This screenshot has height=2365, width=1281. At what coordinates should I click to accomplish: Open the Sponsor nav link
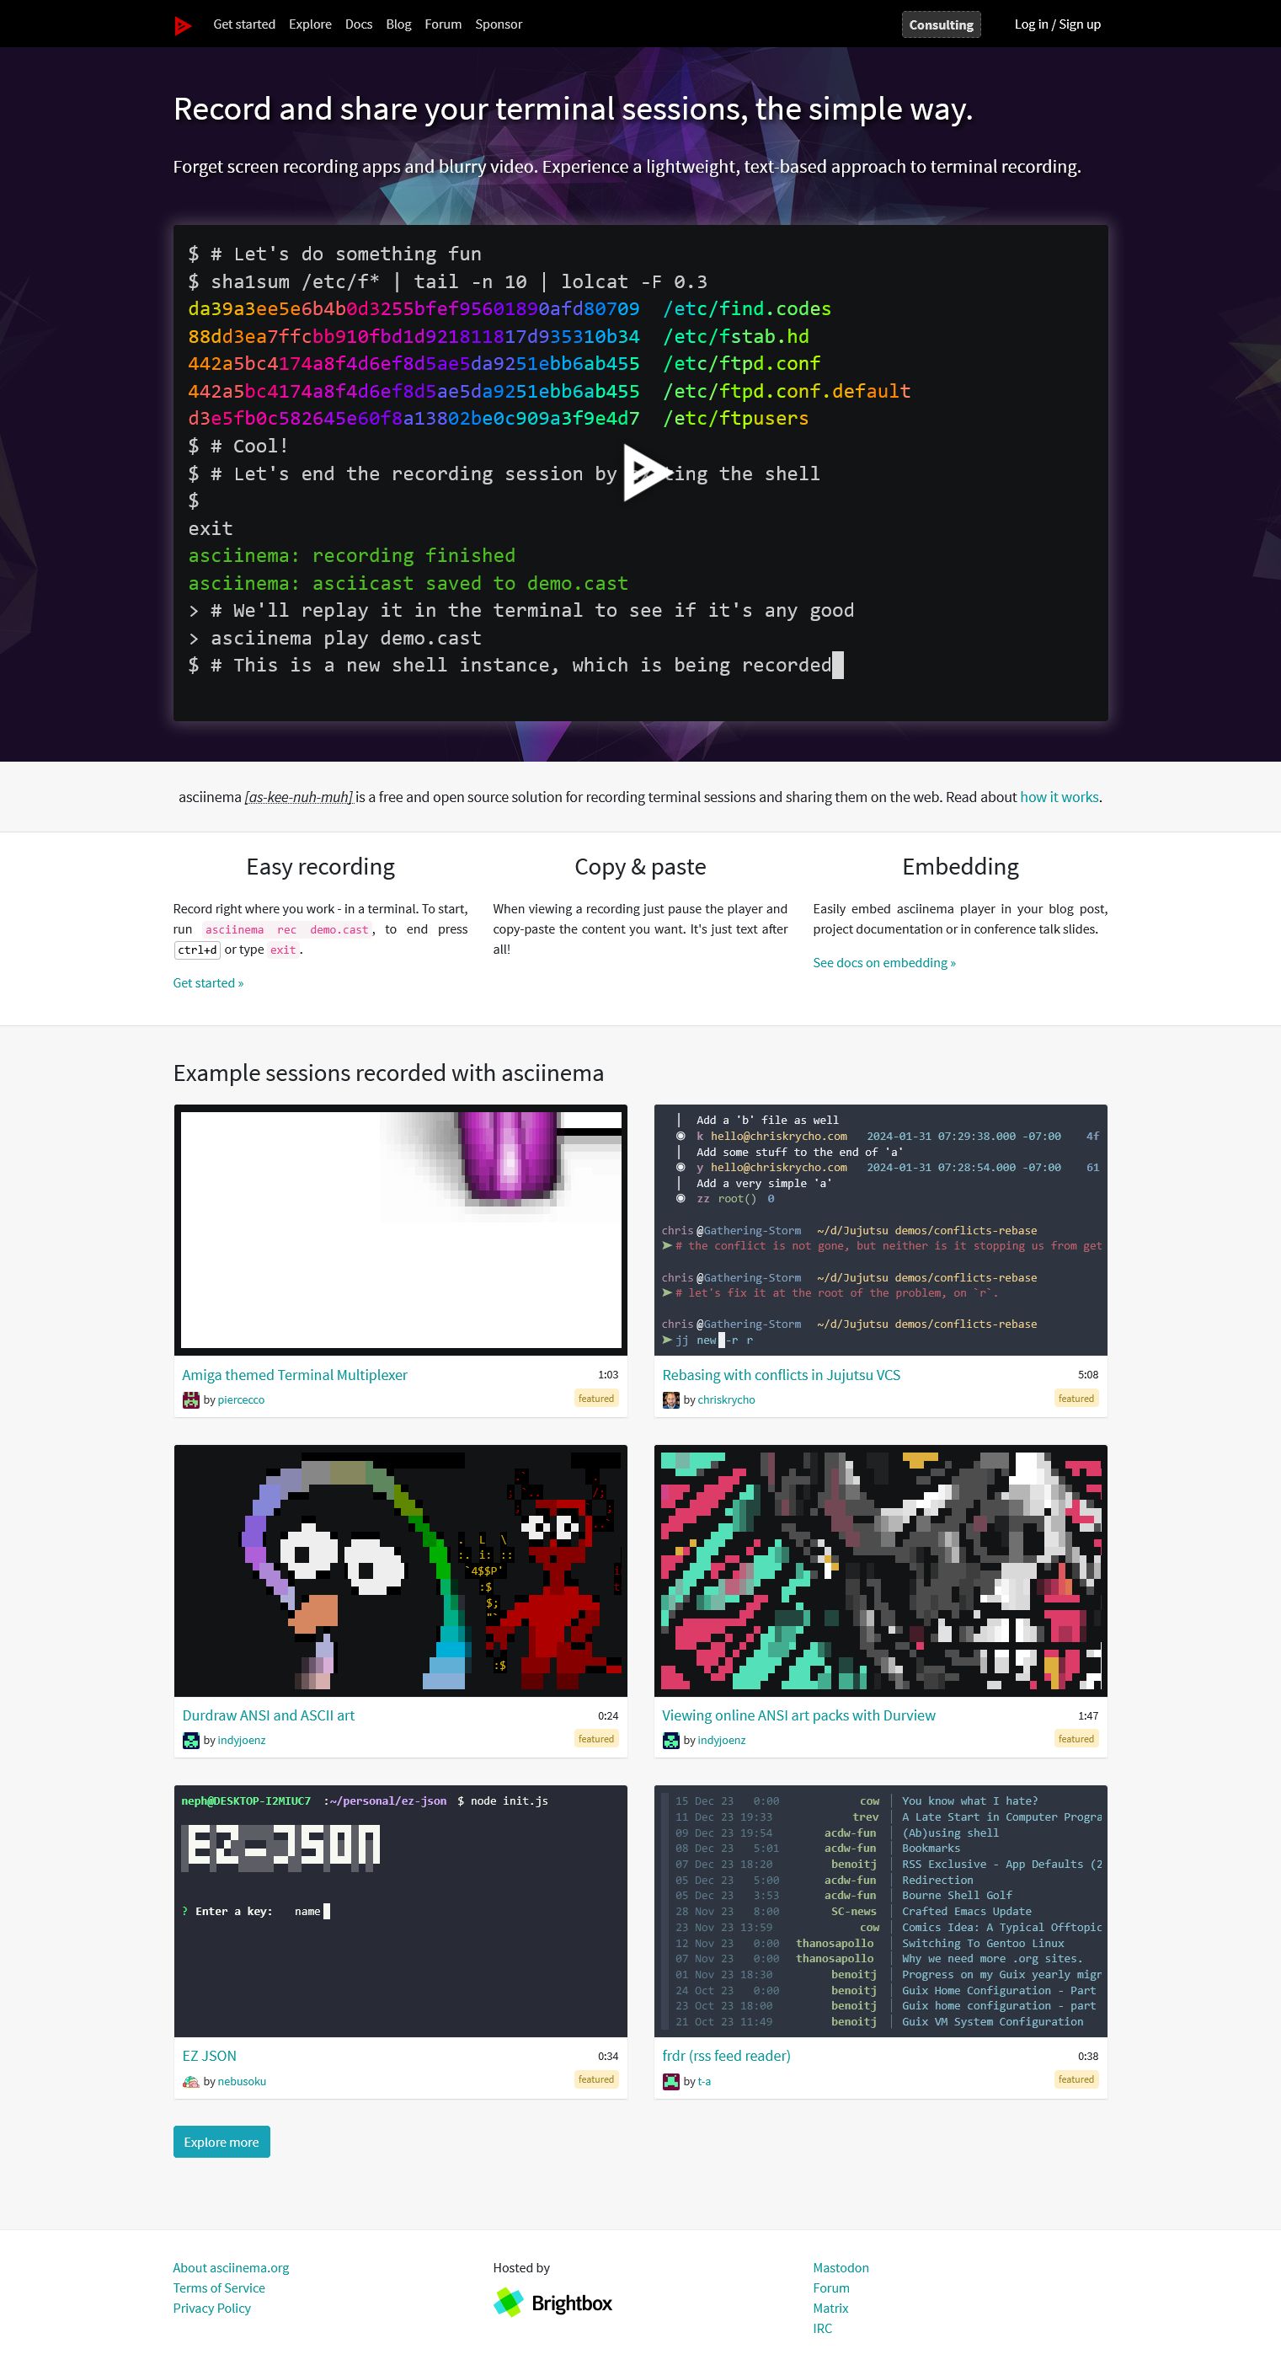point(499,24)
